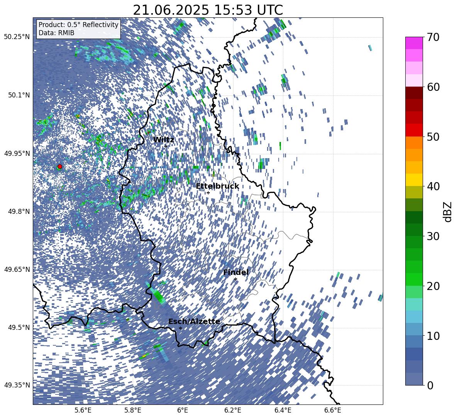
Task: Click the Findel location cross marker
Action: coord(235,279)
